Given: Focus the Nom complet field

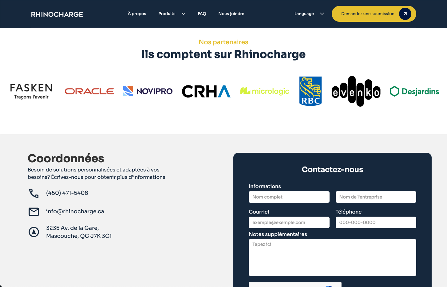Looking at the screenshot, I should tap(289, 197).
